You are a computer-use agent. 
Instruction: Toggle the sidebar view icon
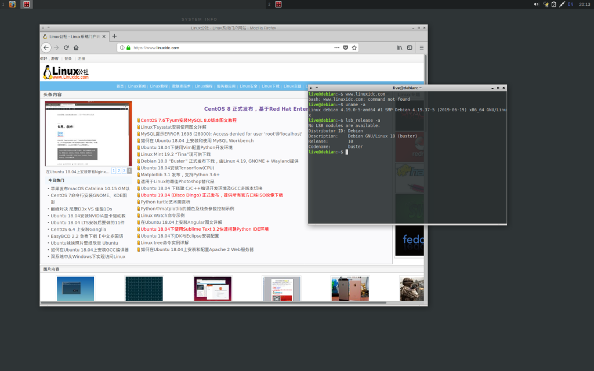coord(409,48)
